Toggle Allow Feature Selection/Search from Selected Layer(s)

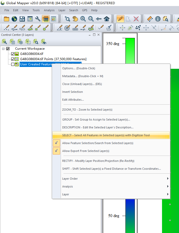(111, 143)
